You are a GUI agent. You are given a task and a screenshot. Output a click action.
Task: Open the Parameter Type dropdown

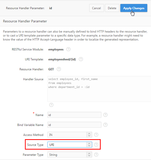click(x=70, y=155)
